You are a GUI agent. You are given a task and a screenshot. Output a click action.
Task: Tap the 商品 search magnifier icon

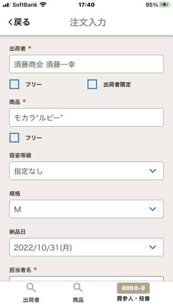tap(78, 288)
